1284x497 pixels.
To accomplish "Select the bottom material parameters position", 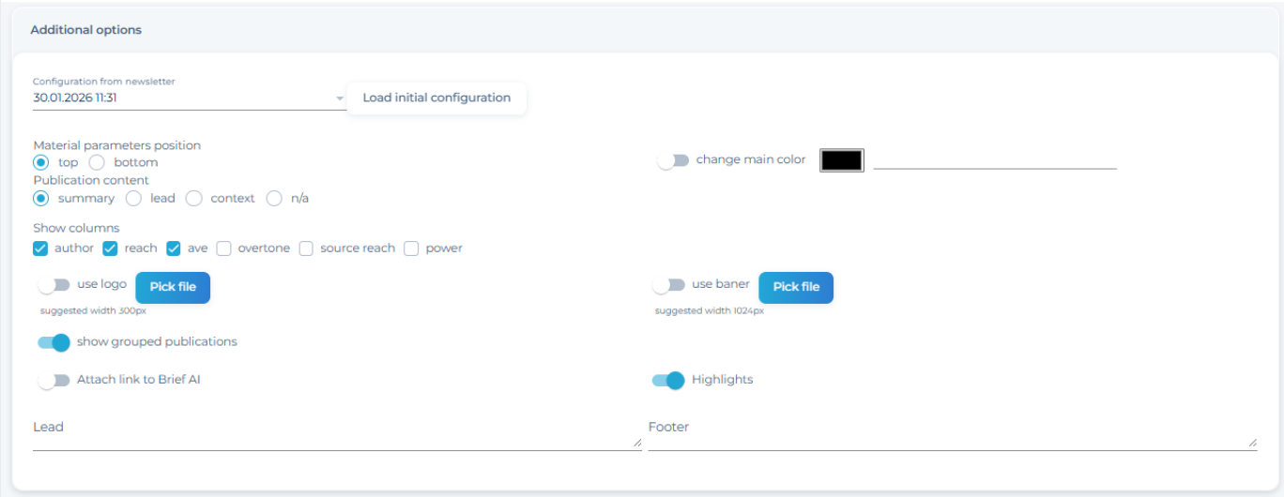I will click(96, 162).
